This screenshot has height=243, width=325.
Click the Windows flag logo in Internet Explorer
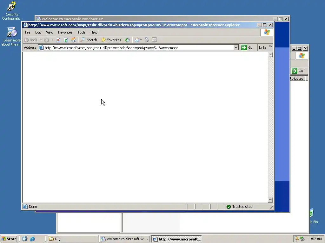tap(267, 32)
